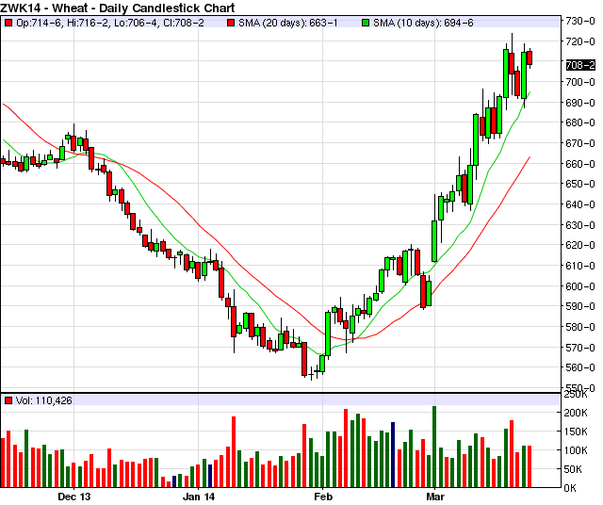This screenshot has width=603, height=505.
Task: Click the 600-0 price axis label
Action: pyautogui.click(x=580, y=286)
